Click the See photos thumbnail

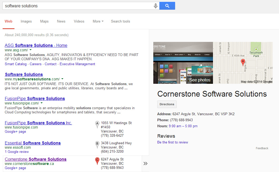click(x=183, y=63)
